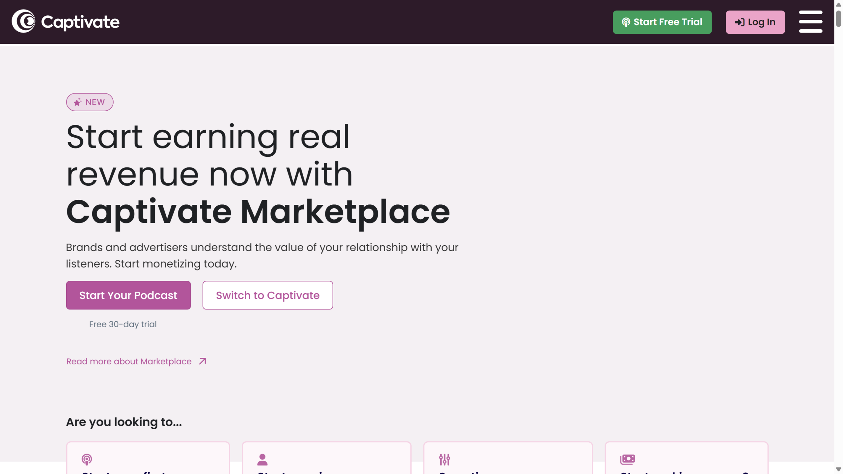Click Start Your Podcast button
843x474 pixels.
pos(128,295)
